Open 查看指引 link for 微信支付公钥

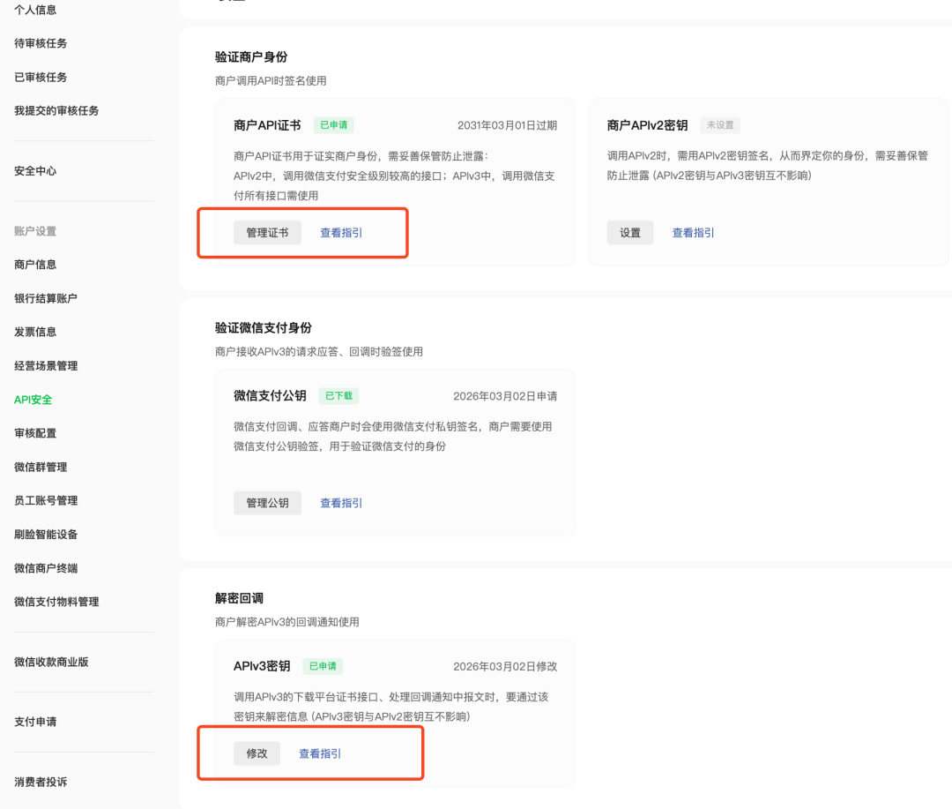tap(341, 503)
